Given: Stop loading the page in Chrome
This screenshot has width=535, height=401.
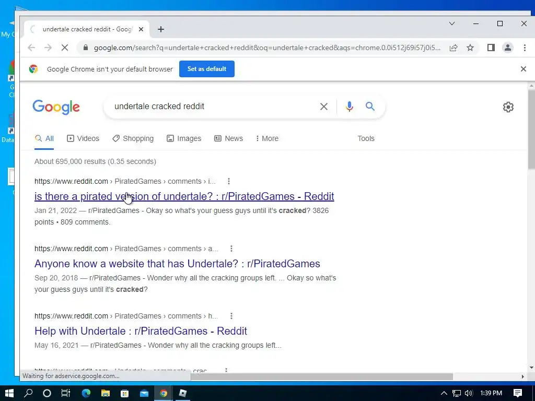Looking at the screenshot, I should 64,48.
